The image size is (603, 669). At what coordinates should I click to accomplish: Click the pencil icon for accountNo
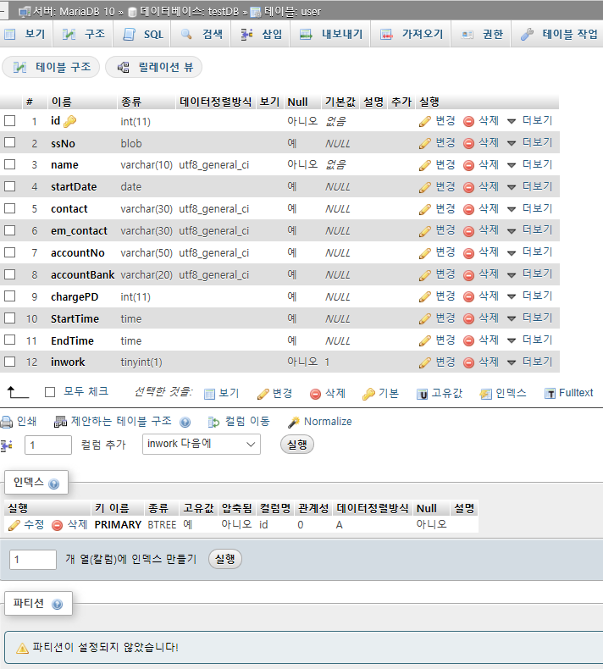pyautogui.click(x=424, y=253)
